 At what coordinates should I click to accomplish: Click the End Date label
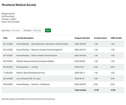(x=27, y=31)
